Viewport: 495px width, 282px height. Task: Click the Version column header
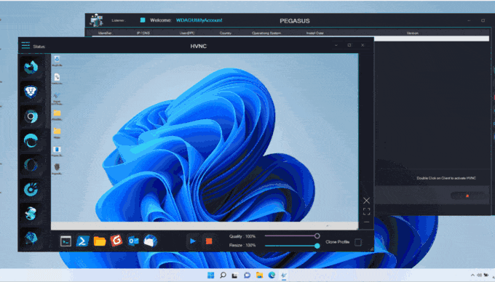(412, 33)
